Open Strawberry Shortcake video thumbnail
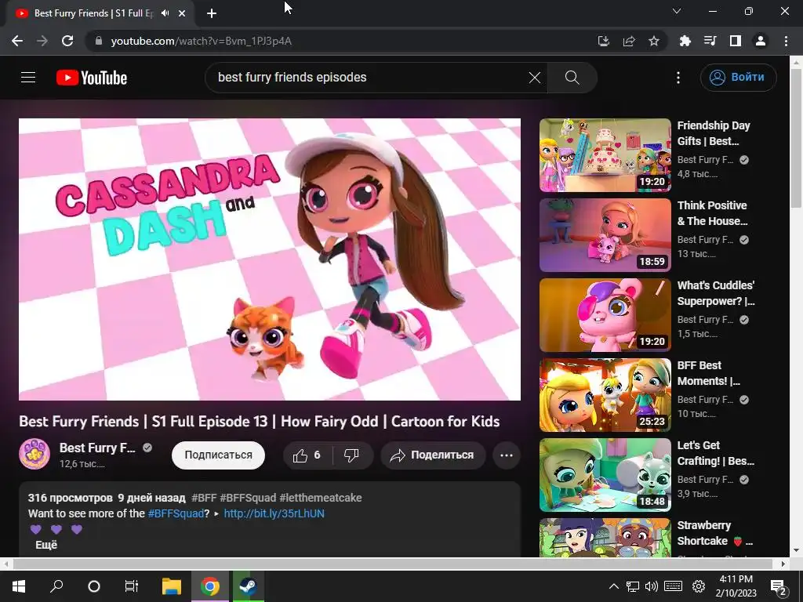Viewport: 803px width, 602px height. coord(605,538)
